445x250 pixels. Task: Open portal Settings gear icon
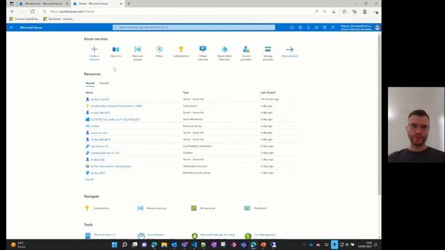point(316,28)
